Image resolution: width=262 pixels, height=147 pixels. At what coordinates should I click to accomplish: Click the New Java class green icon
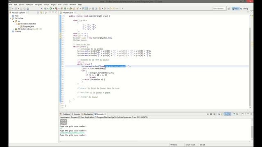(x=65, y=9)
